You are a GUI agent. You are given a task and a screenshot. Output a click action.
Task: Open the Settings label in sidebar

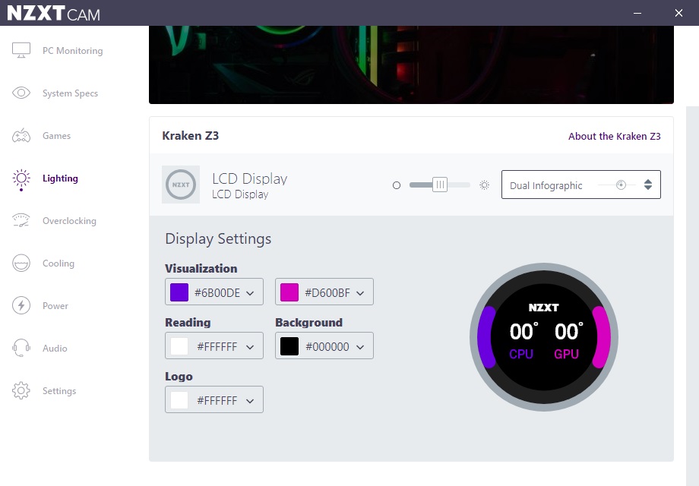pyautogui.click(x=59, y=390)
